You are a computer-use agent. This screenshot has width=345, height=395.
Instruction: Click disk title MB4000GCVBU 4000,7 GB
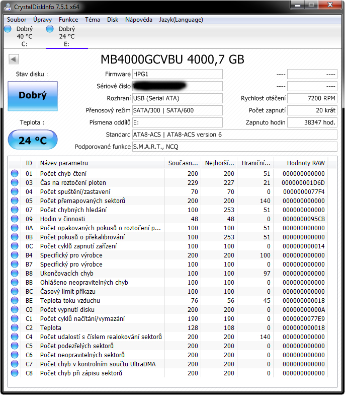pos(172,59)
